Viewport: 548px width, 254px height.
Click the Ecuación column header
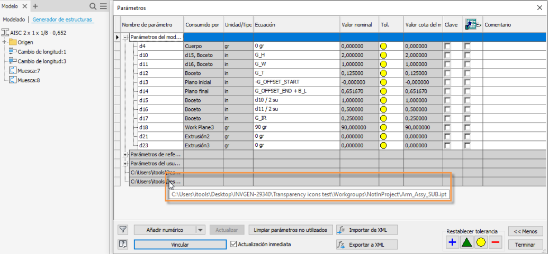coord(297,25)
